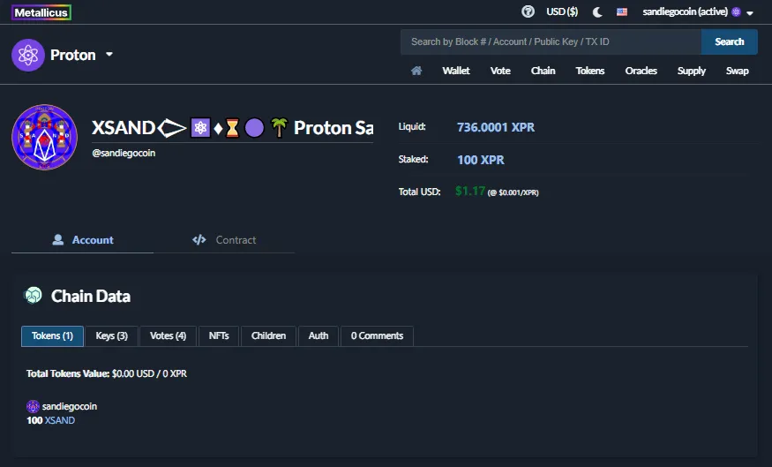
Task: Click the 736.0001 XPR liquid balance
Action: pyautogui.click(x=495, y=128)
